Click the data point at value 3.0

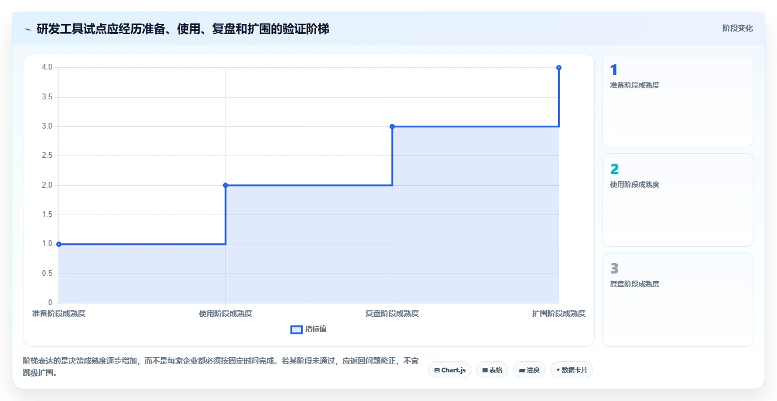(392, 126)
